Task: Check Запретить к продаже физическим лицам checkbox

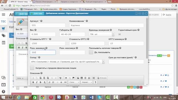Action: coord(32,68)
